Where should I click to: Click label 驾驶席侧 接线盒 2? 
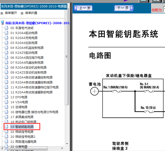(x=120, y=146)
